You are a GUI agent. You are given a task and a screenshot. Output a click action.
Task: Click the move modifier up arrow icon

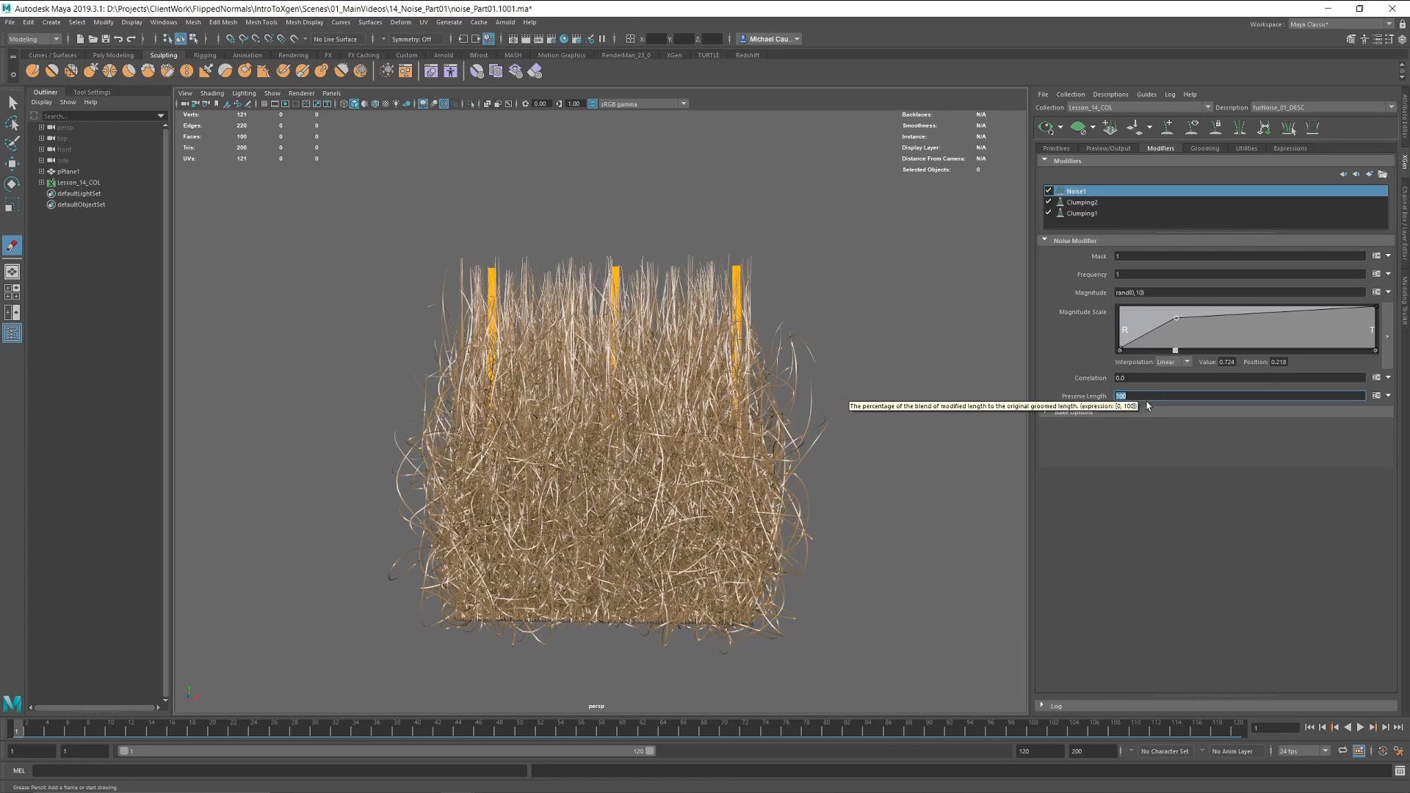1343,174
